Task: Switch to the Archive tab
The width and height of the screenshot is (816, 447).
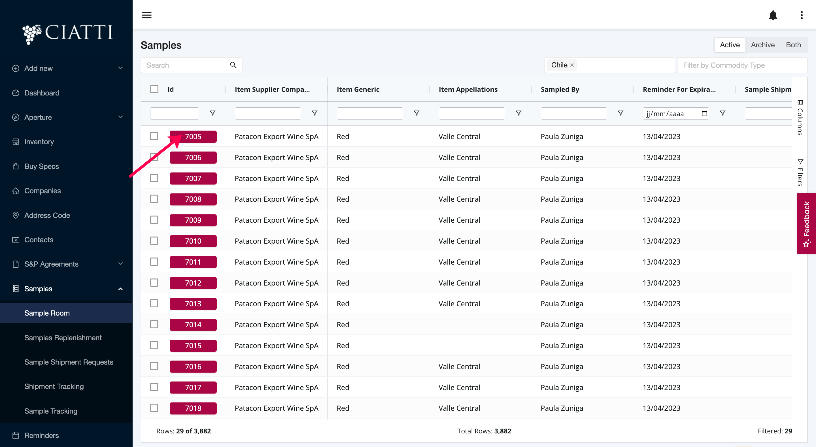Action: 762,45
